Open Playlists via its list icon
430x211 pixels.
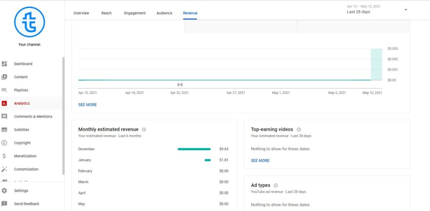coord(5,90)
